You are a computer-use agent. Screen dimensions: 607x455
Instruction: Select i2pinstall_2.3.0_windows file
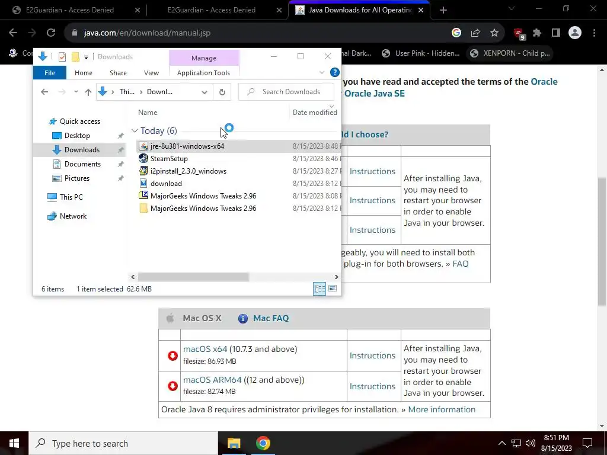188,171
